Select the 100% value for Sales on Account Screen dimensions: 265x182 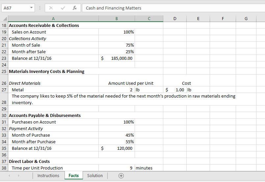pos(117,32)
